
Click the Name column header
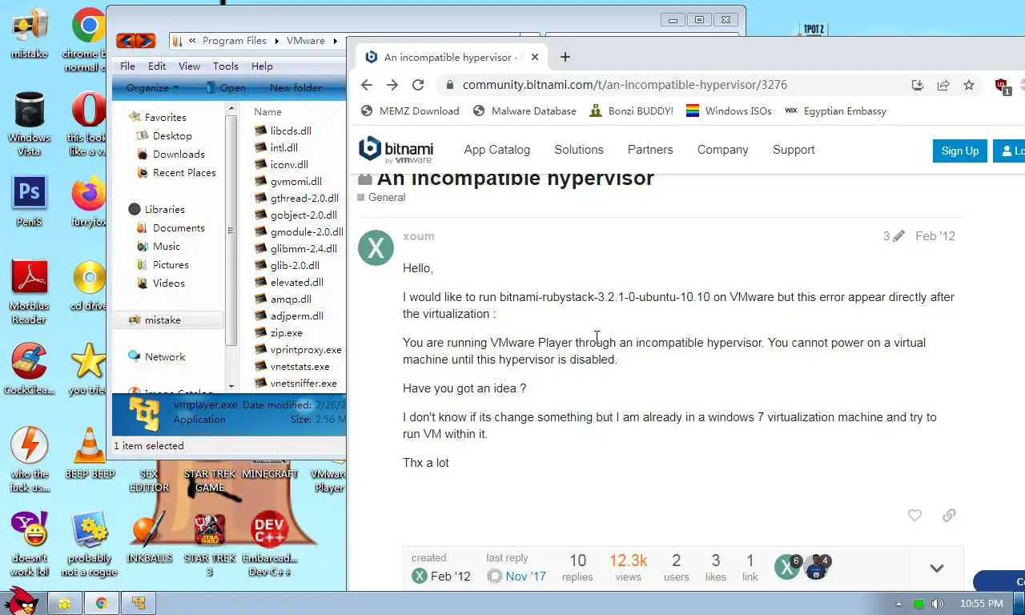tap(268, 112)
